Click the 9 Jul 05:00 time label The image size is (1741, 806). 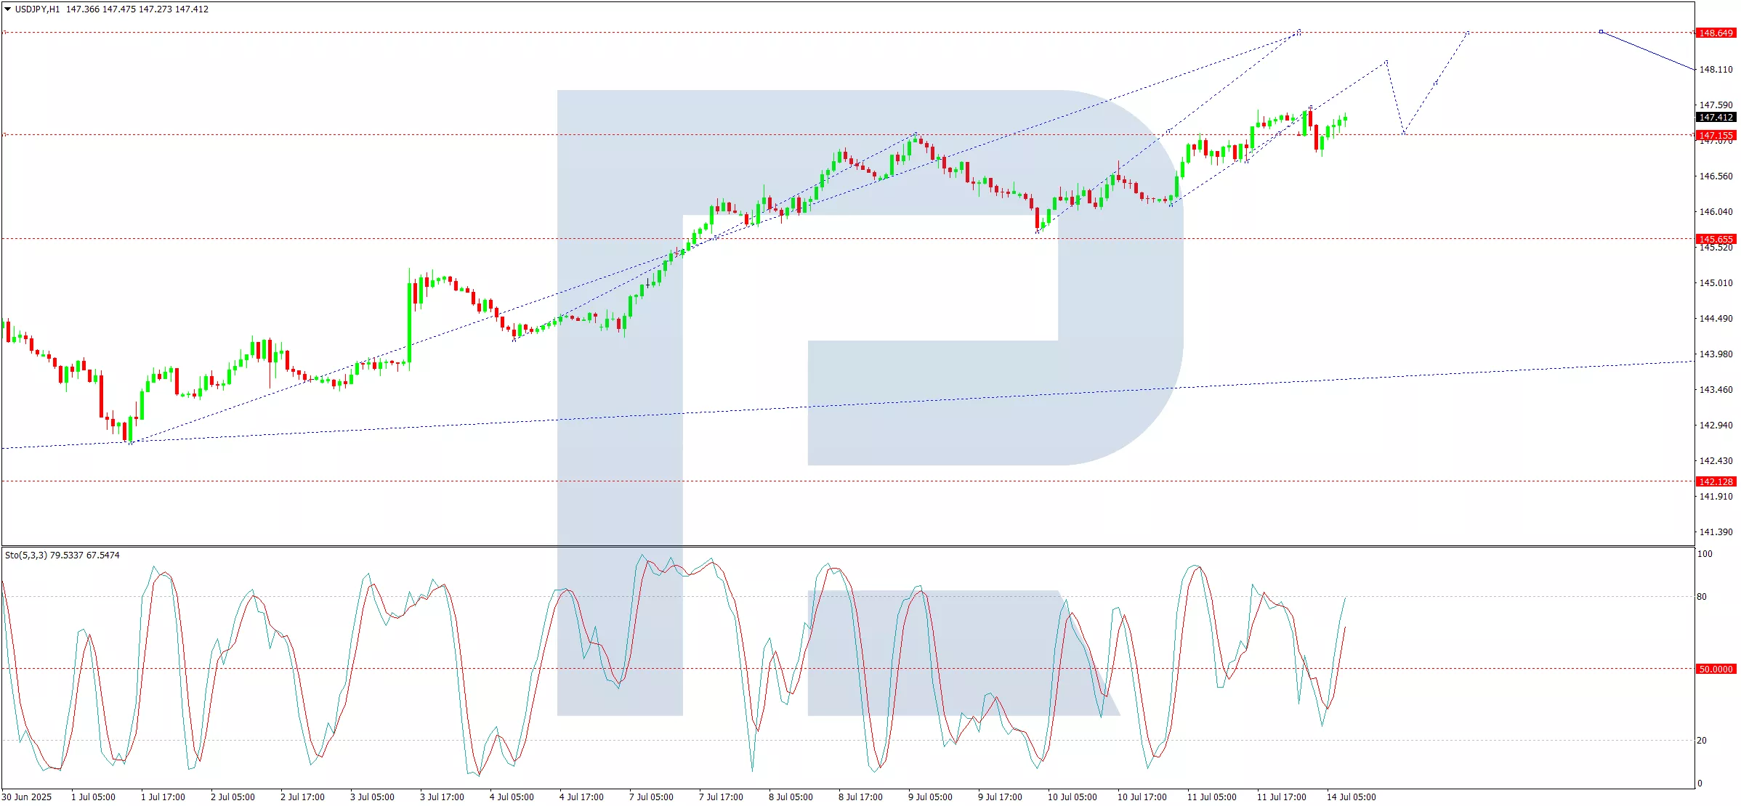930,797
